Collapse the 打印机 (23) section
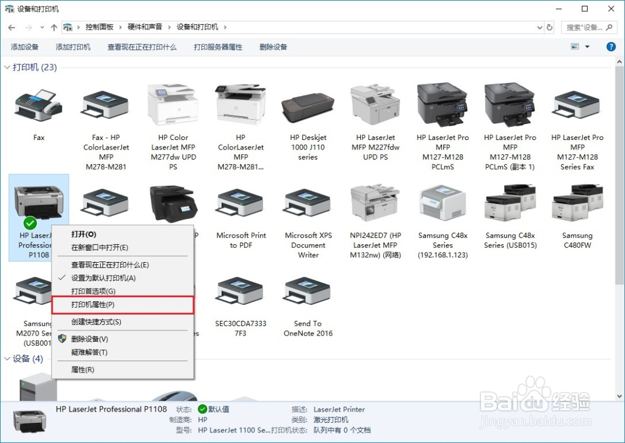 6,67
